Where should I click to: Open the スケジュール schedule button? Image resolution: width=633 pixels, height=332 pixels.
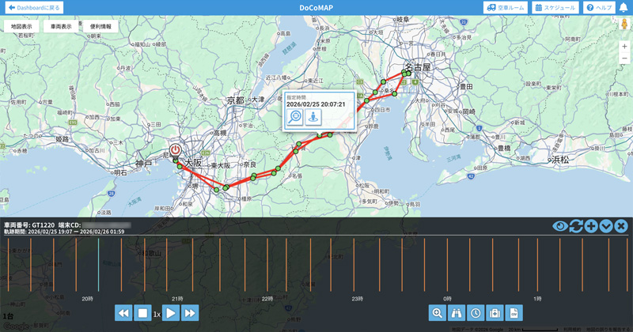[555, 7]
